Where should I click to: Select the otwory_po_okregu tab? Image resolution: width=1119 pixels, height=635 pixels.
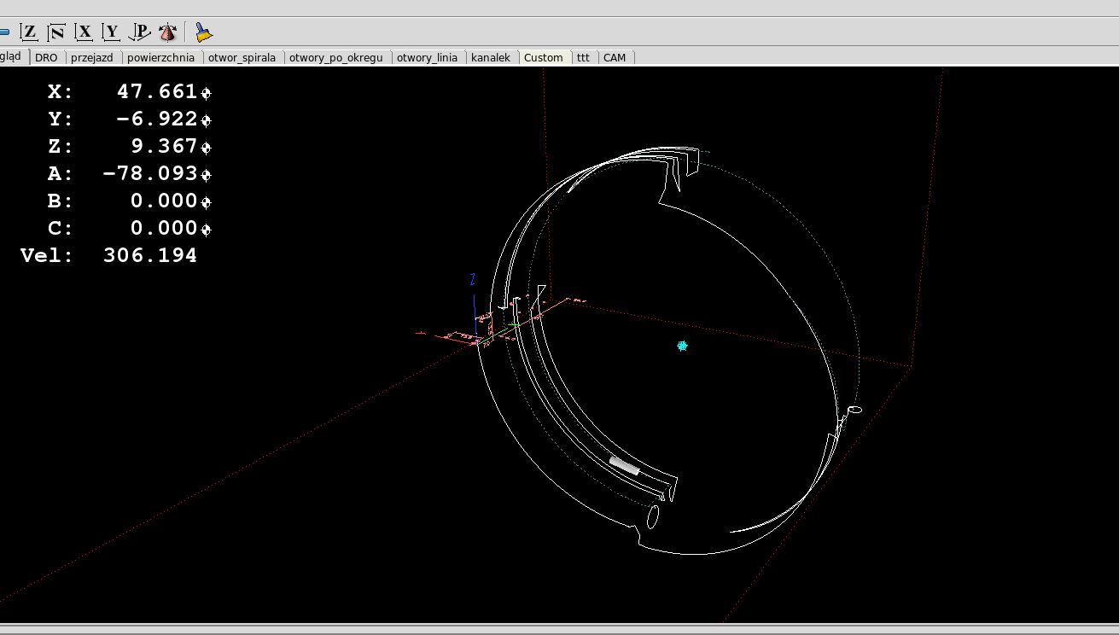[x=336, y=57]
